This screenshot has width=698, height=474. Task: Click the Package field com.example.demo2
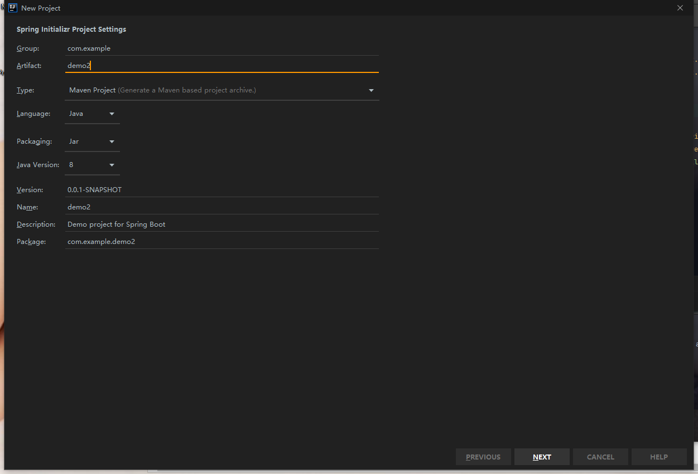[x=222, y=242]
